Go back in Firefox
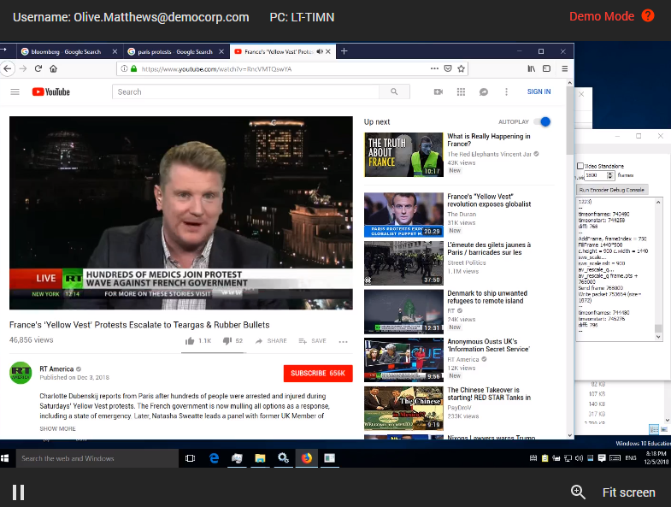Screen dimensions: 671x507 (8, 68)
